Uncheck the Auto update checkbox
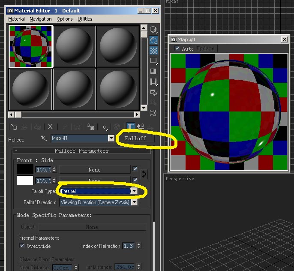This screenshot has width=294, height=271. tap(177, 48)
